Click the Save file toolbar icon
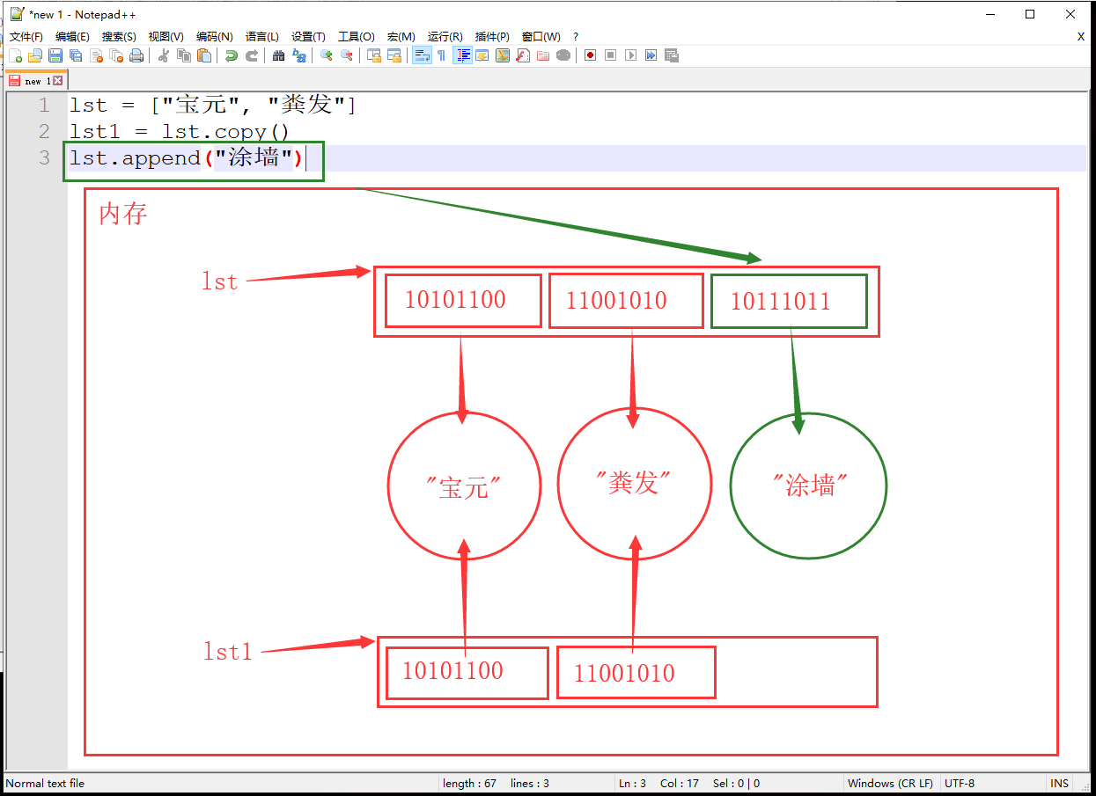This screenshot has width=1096, height=796. pyautogui.click(x=55, y=55)
